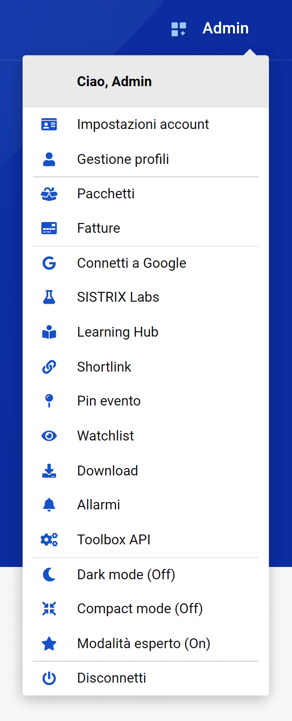
Task: Toggle Compact mode (Off) option
Action: tap(146, 609)
